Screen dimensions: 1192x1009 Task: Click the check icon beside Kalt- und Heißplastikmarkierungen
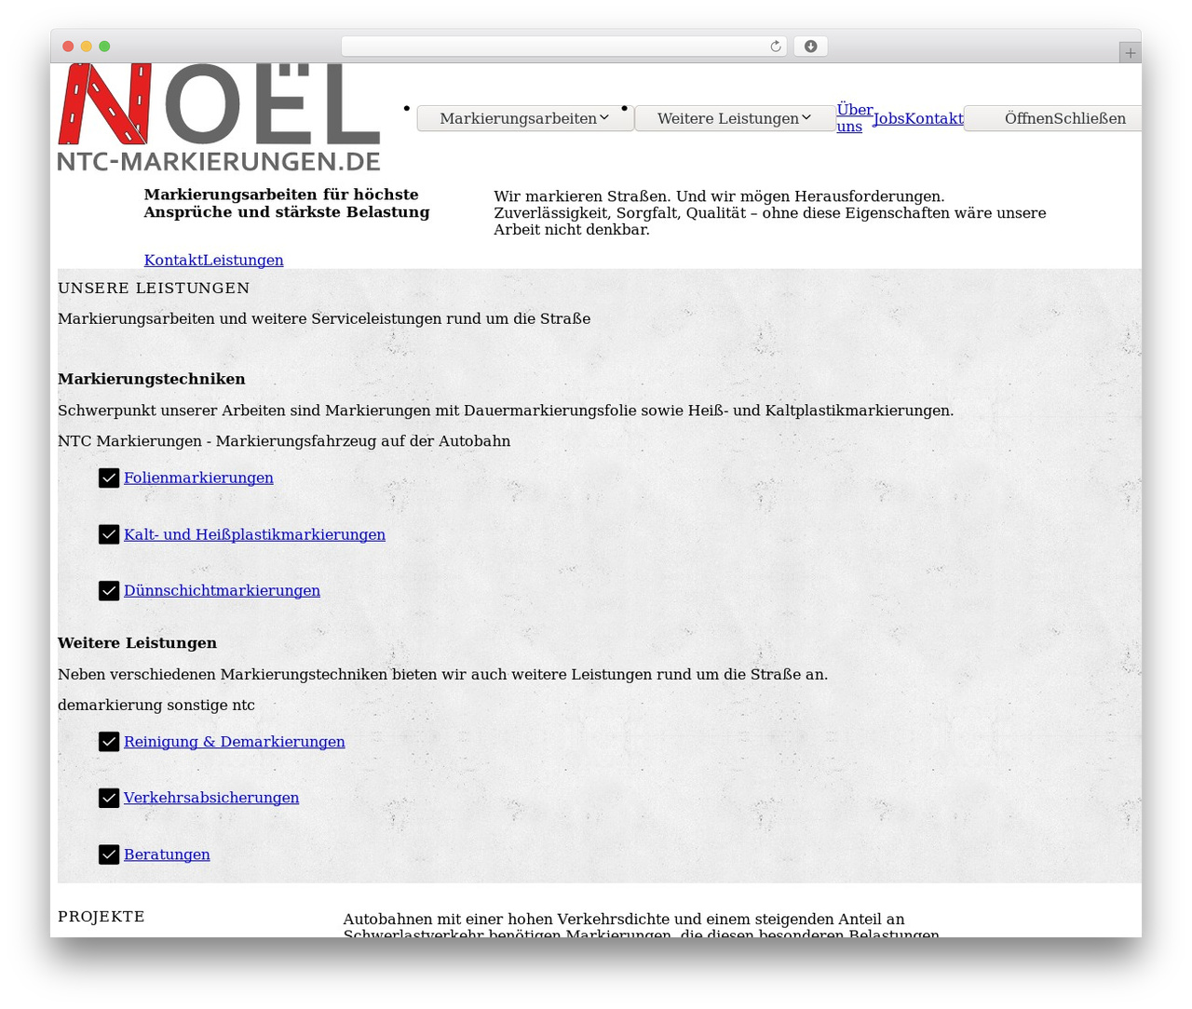pos(109,534)
